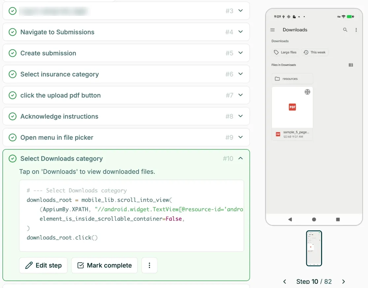Click check icon of Select insurance category
This screenshot has height=288, width=368.
coord(13,74)
